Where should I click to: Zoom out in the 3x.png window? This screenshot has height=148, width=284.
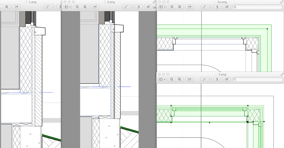click(x=172, y=7)
